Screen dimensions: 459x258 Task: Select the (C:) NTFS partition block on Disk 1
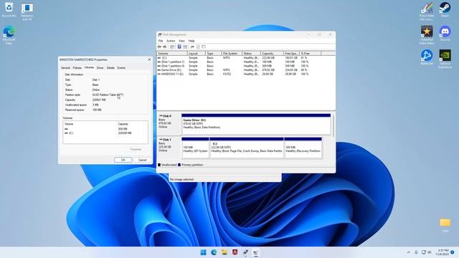point(247,148)
